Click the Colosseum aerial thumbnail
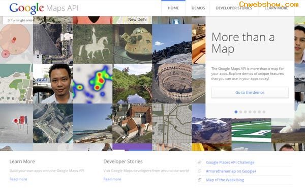The height and width of the screenshot is (190, 305). tap(172, 84)
